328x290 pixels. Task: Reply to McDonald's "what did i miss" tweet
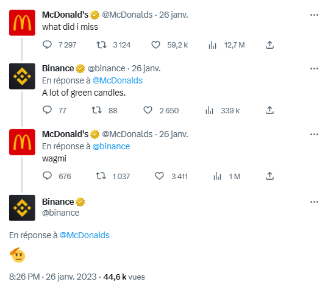tap(48, 44)
